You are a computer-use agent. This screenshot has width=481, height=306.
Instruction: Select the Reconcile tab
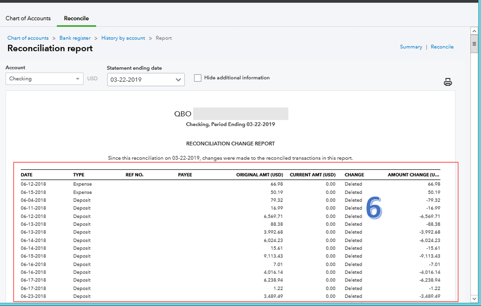coord(76,18)
